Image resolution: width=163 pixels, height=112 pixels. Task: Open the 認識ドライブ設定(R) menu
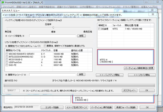(67, 7)
